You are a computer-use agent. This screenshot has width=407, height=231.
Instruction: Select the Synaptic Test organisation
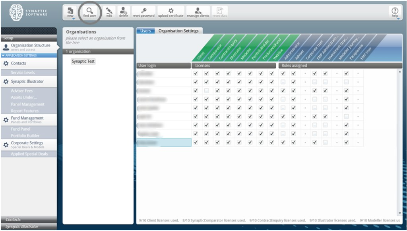click(x=83, y=62)
